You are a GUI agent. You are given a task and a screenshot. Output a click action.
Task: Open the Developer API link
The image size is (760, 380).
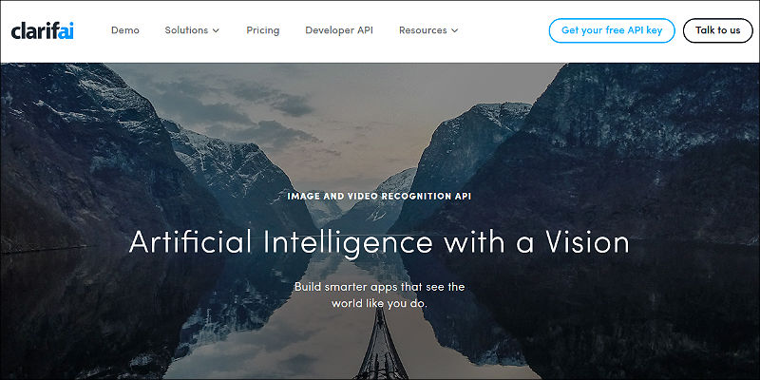coord(339,30)
